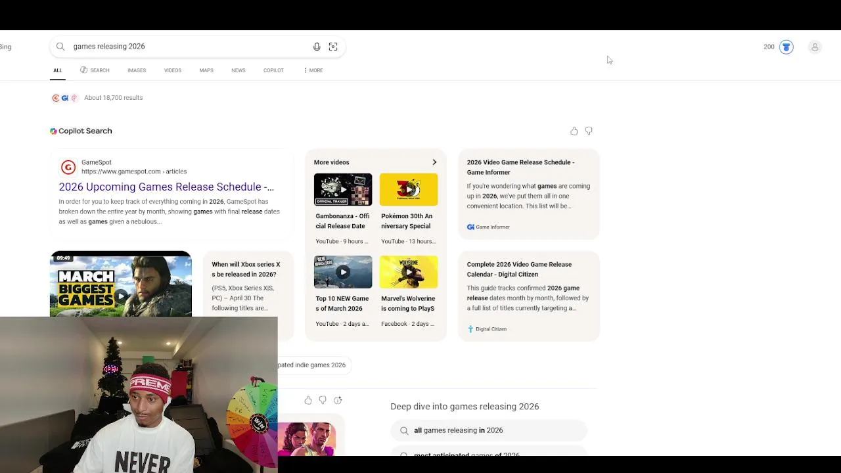Switch to the NEWS tab
The height and width of the screenshot is (473, 841).
click(x=239, y=70)
